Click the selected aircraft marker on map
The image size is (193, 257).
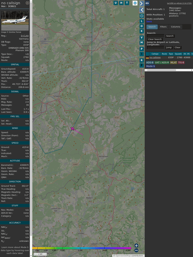coord(72,128)
